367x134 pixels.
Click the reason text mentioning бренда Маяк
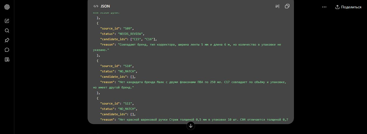coord(189,85)
